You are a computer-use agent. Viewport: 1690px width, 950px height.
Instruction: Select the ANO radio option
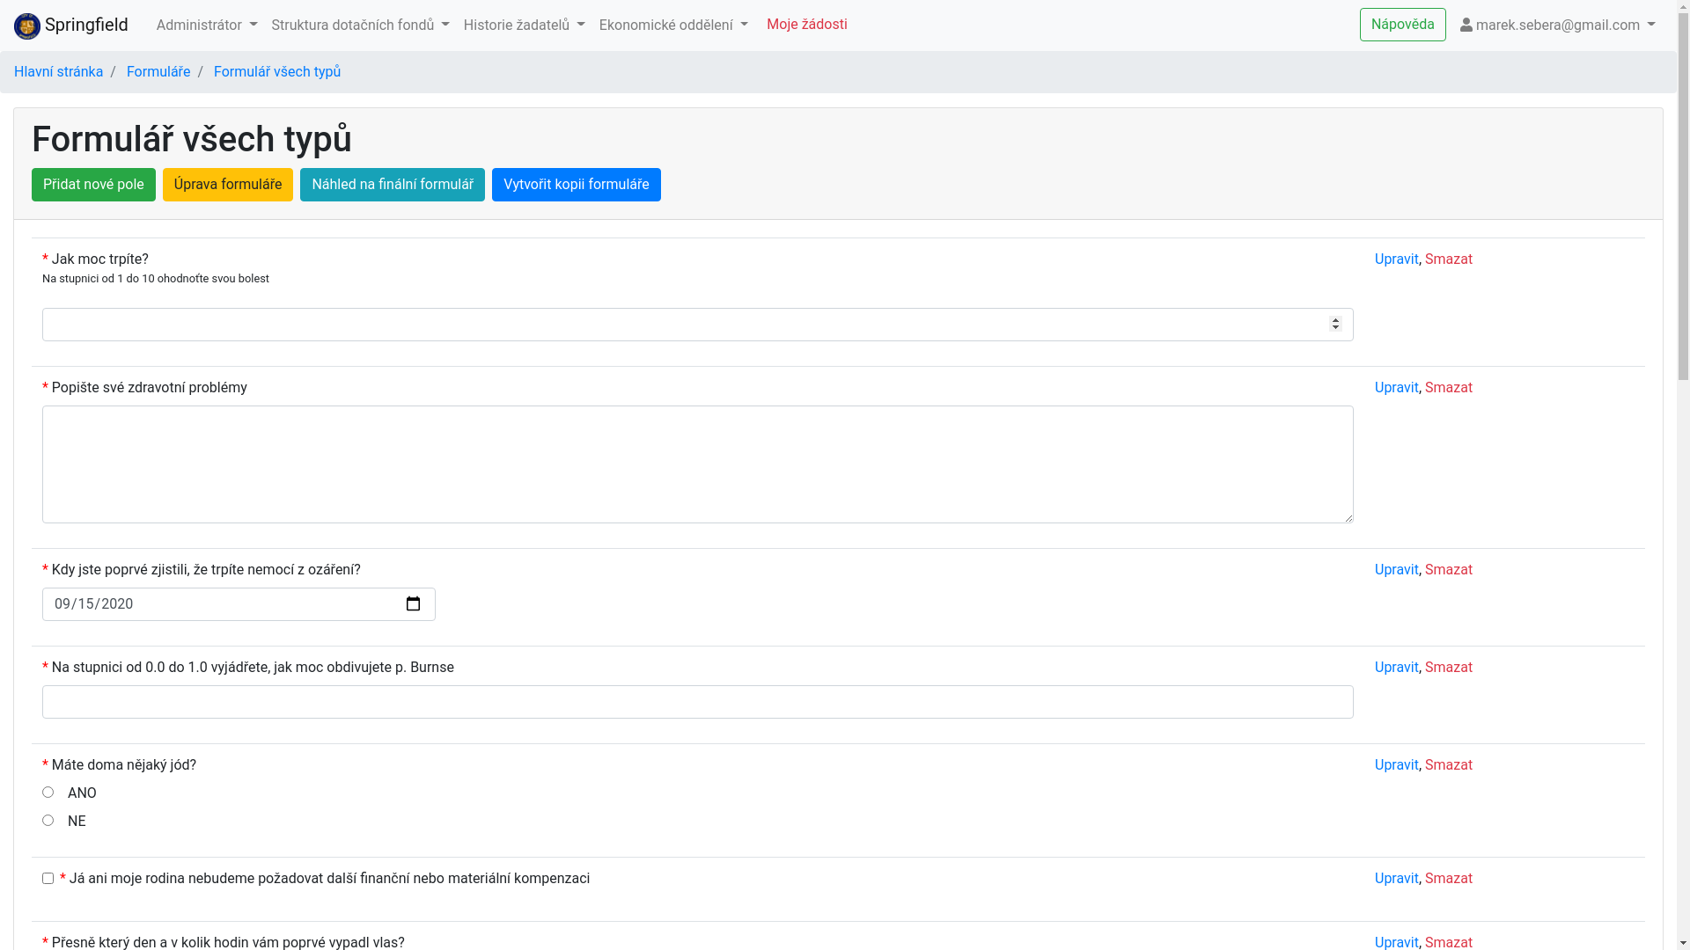[x=48, y=793]
